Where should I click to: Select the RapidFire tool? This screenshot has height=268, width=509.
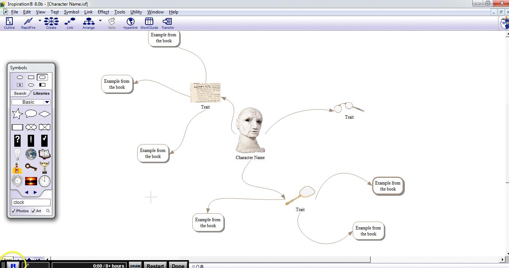pyautogui.click(x=28, y=22)
